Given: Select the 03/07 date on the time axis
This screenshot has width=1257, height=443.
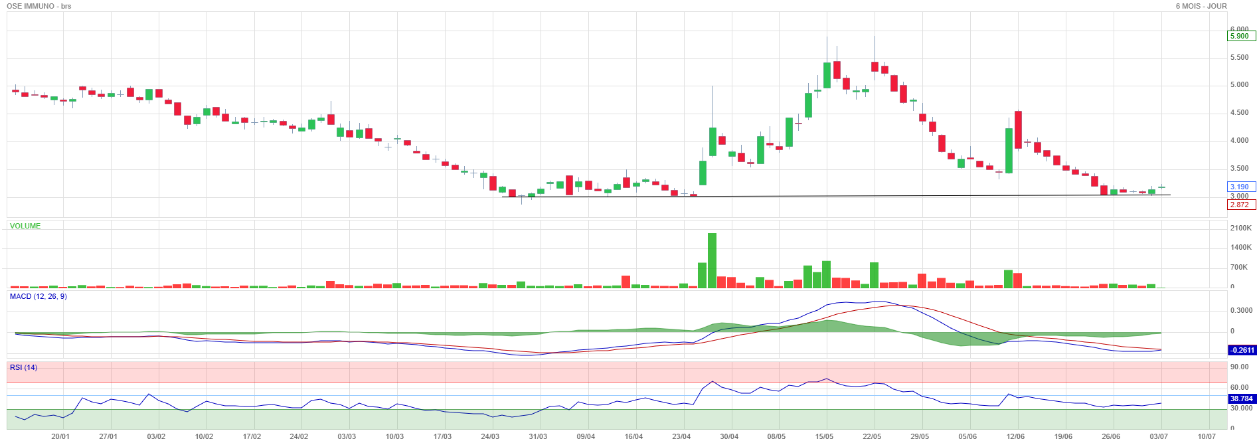Looking at the screenshot, I should click(1159, 436).
